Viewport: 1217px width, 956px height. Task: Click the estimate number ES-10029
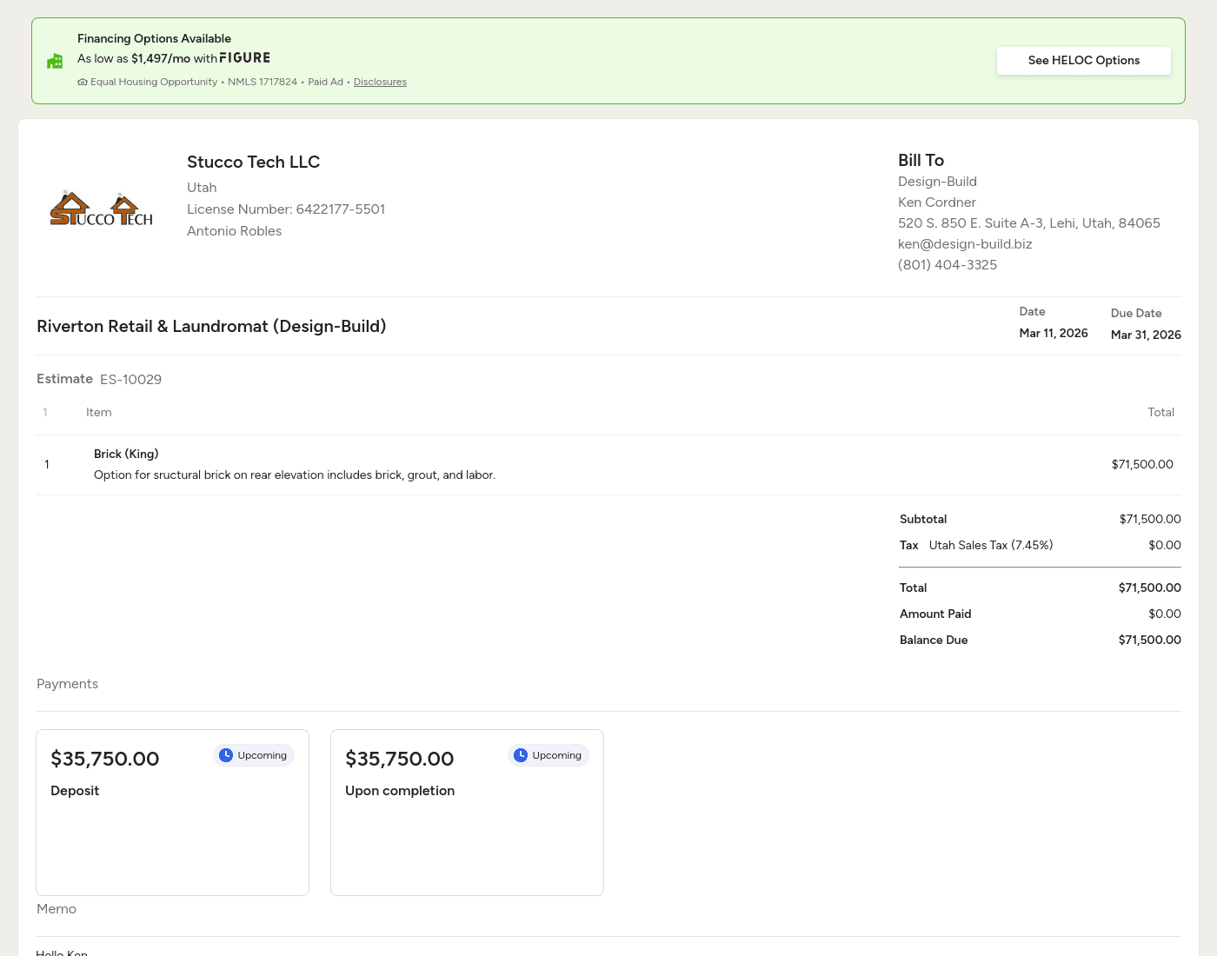130,380
